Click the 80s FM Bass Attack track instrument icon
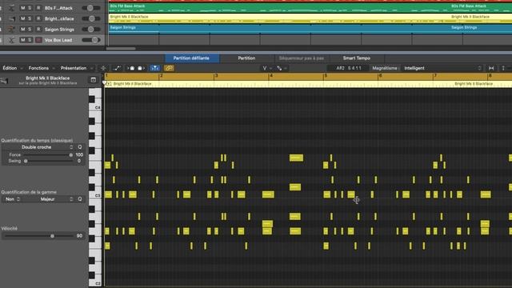Screen dimensions: 512x288 [x=12, y=8]
